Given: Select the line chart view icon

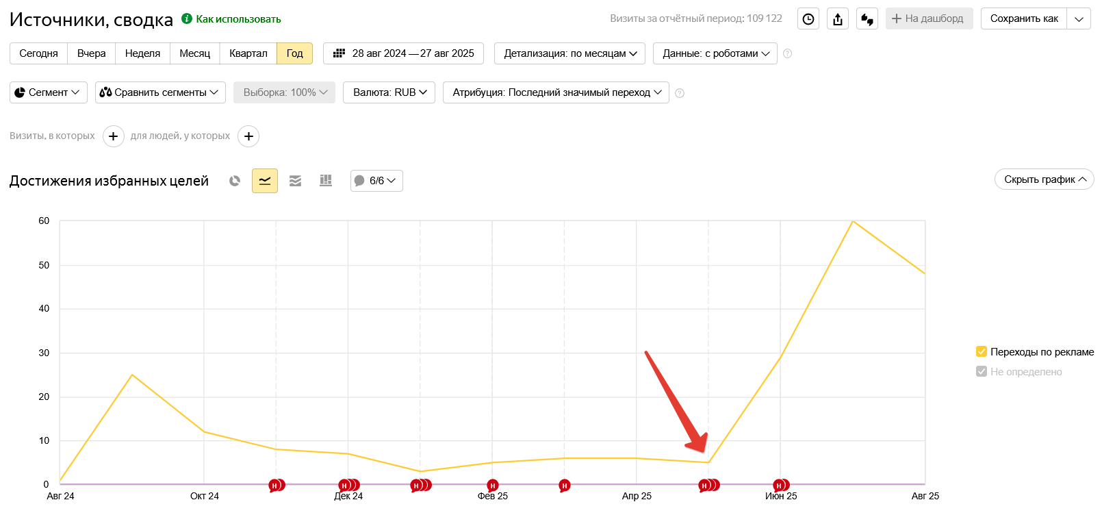Looking at the screenshot, I should tap(265, 181).
